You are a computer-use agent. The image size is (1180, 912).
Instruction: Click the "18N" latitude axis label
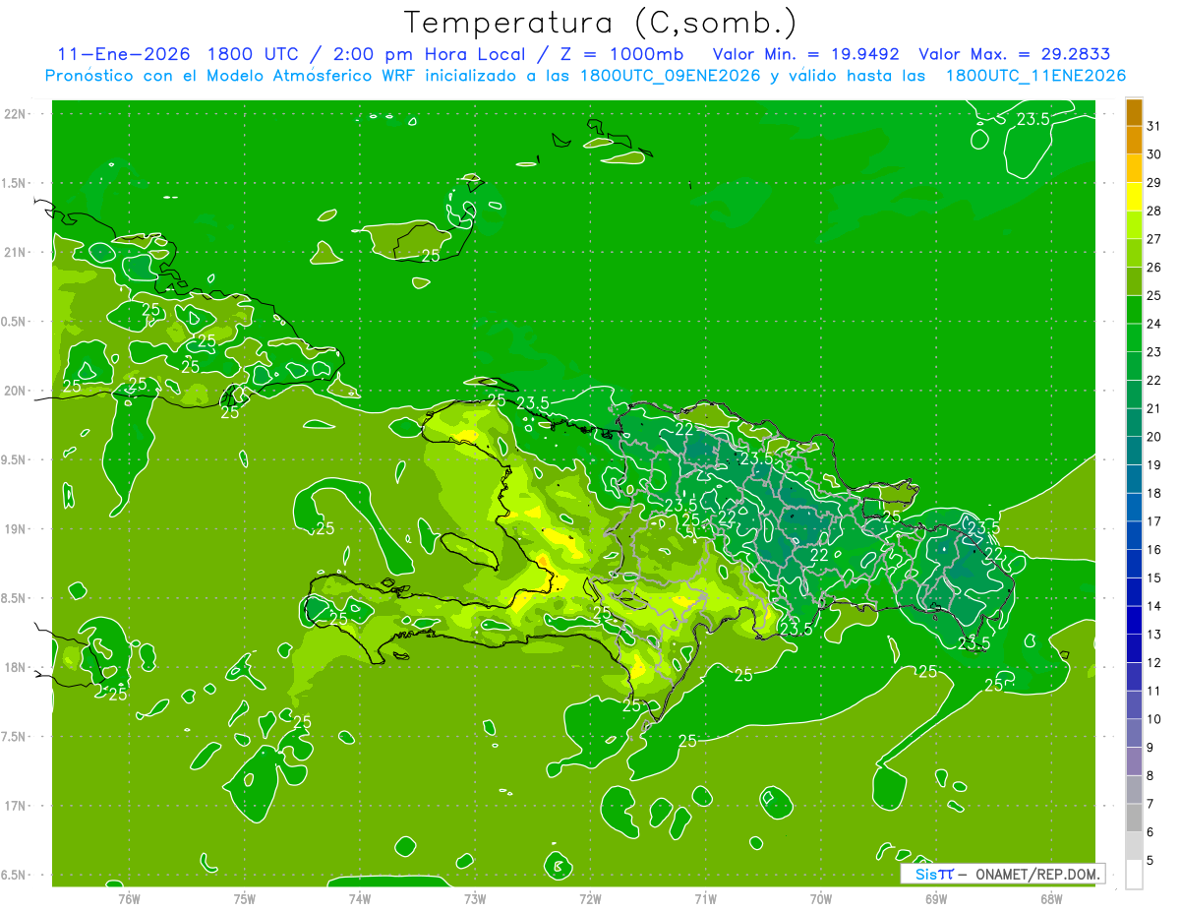[x=16, y=668]
